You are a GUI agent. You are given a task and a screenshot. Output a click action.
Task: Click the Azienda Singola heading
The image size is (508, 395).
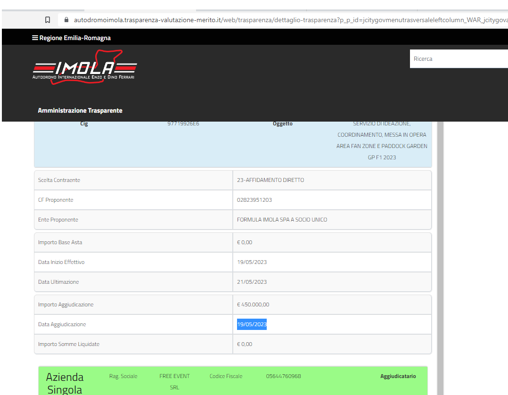coord(65,383)
